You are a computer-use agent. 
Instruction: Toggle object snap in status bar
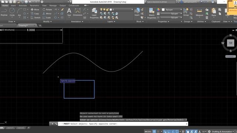coord(177,132)
